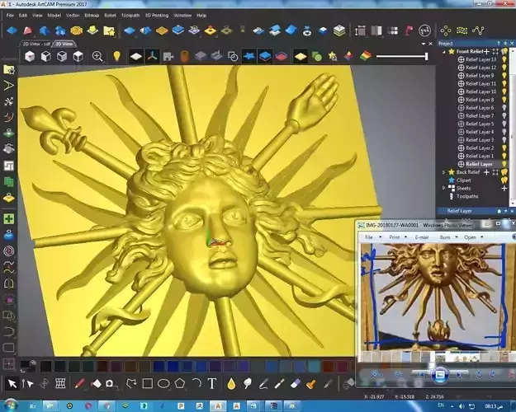This screenshot has width=516, height=412.
Task: Open the Vector menu
Action: click(73, 15)
